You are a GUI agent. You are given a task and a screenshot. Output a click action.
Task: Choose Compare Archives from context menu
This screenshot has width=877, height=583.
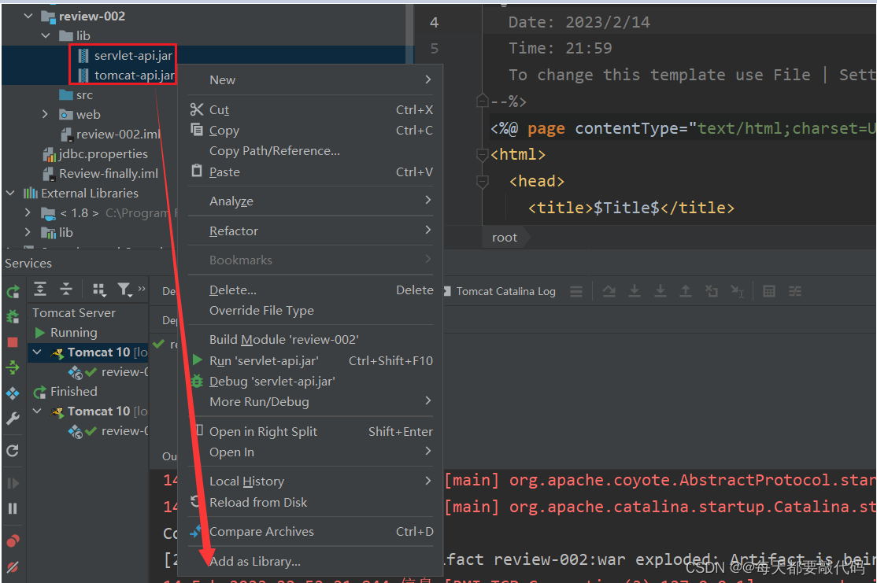pyautogui.click(x=311, y=532)
